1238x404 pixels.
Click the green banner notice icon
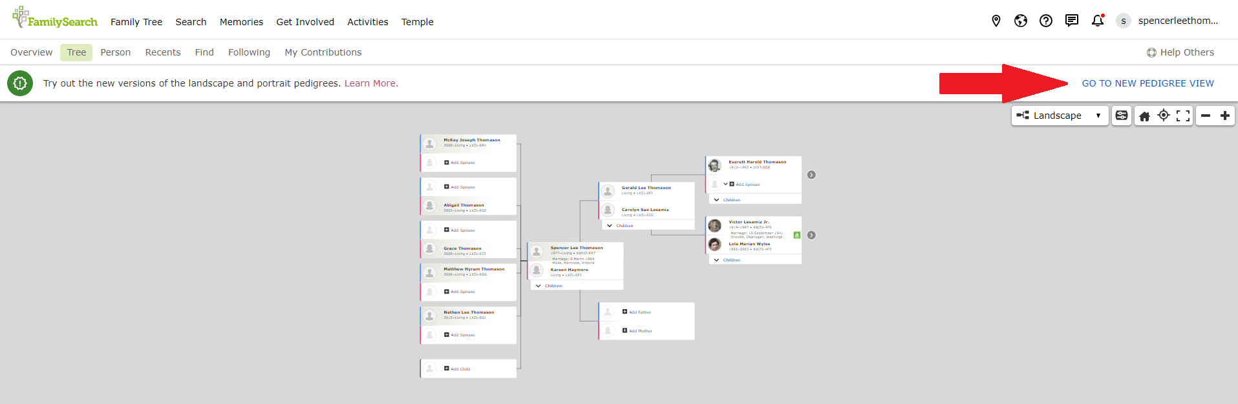tap(20, 83)
